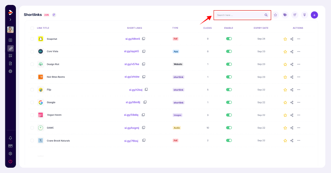Toggle enable switch for Vogue Haven
The image size is (331, 173).
[x=229, y=115]
